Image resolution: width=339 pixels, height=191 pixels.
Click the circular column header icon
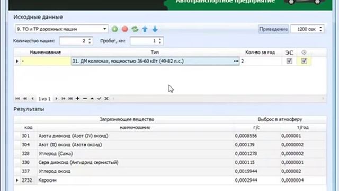(304, 53)
